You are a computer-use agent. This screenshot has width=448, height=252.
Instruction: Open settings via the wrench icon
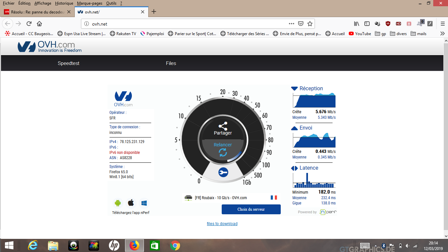coord(223,172)
